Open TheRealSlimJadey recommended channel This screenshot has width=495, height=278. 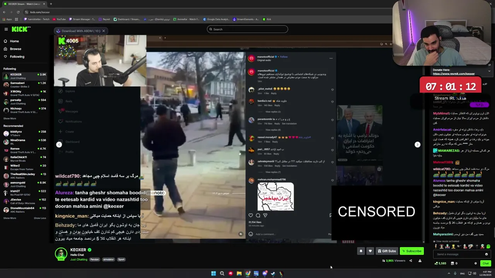[x=25, y=176]
